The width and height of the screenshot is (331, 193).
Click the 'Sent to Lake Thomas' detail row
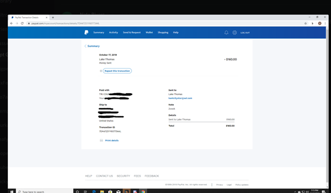click(x=201, y=120)
